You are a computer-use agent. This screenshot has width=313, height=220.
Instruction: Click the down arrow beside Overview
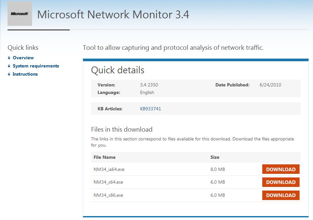coord(9,58)
